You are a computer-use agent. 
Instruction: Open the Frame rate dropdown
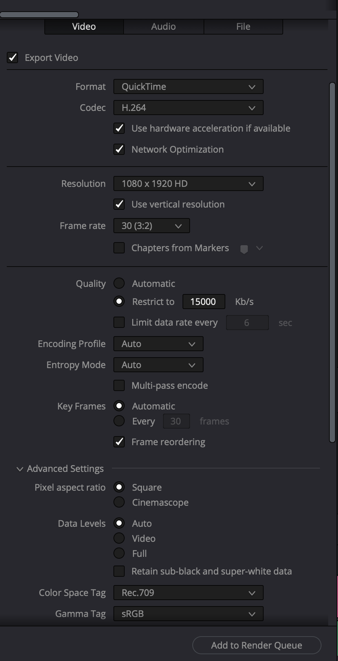point(151,226)
